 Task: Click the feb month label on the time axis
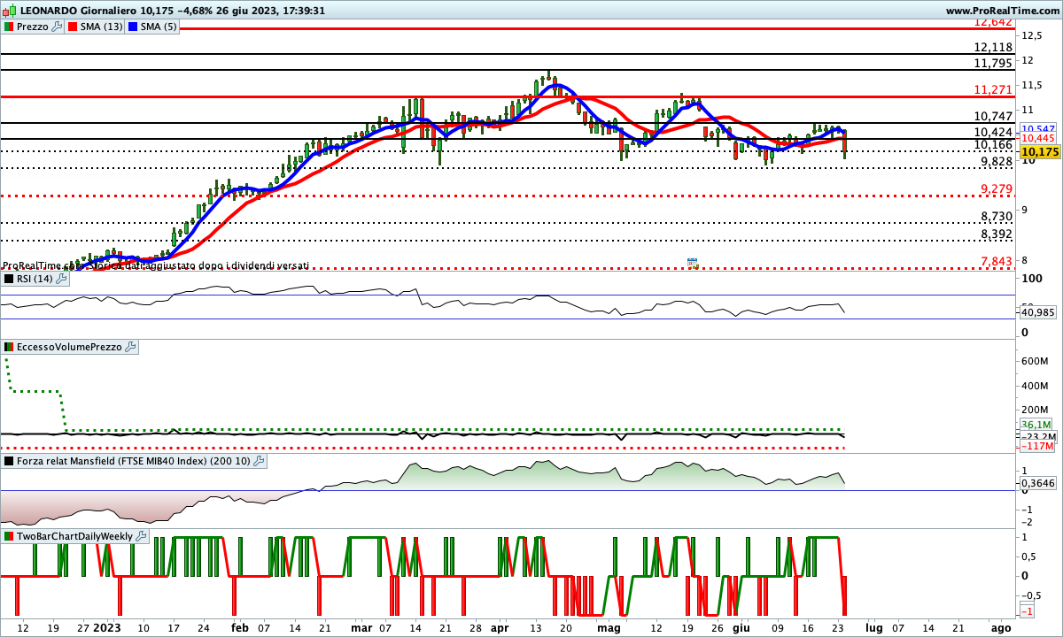pyautogui.click(x=240, y=627)
